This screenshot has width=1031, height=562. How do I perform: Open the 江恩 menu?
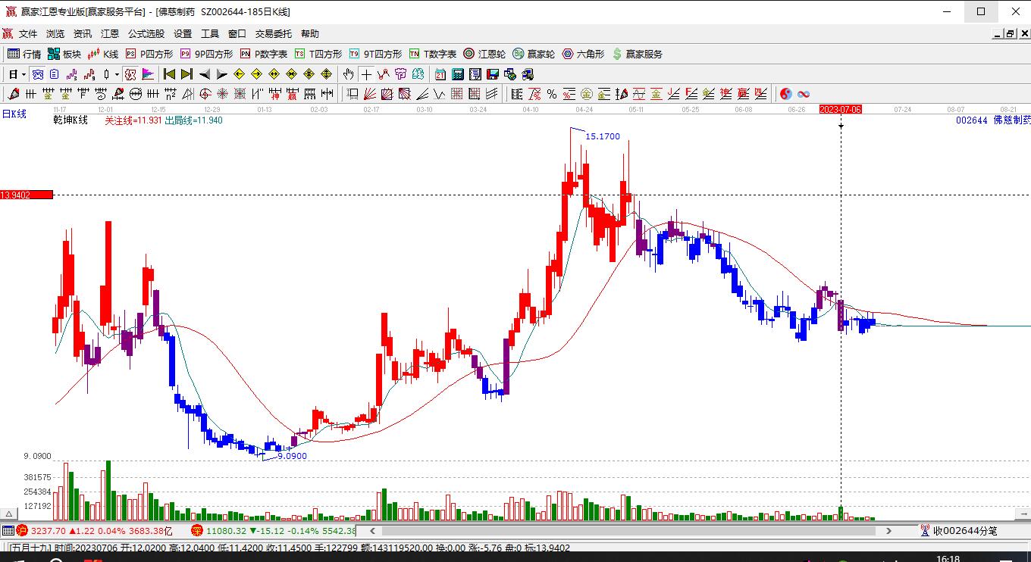[x=110, y=33]
